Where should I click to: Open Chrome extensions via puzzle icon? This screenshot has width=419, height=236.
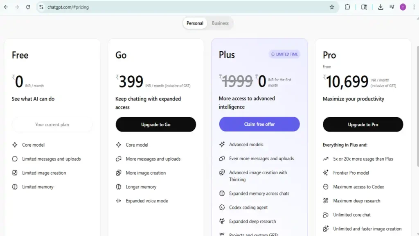[x=347, y=7]
